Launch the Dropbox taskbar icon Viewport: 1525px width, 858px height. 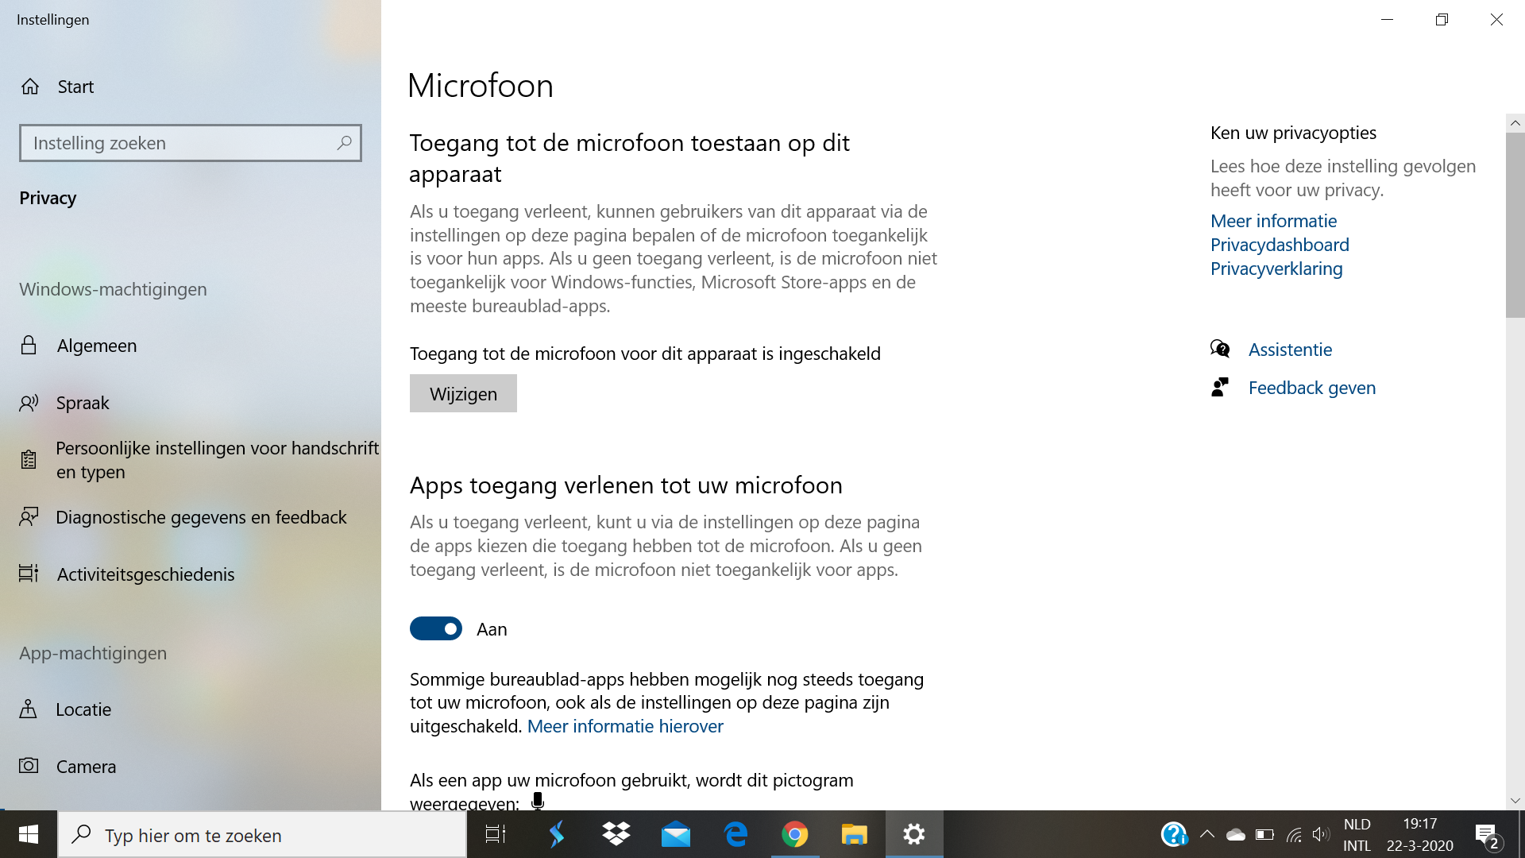(x=616, y=834)
